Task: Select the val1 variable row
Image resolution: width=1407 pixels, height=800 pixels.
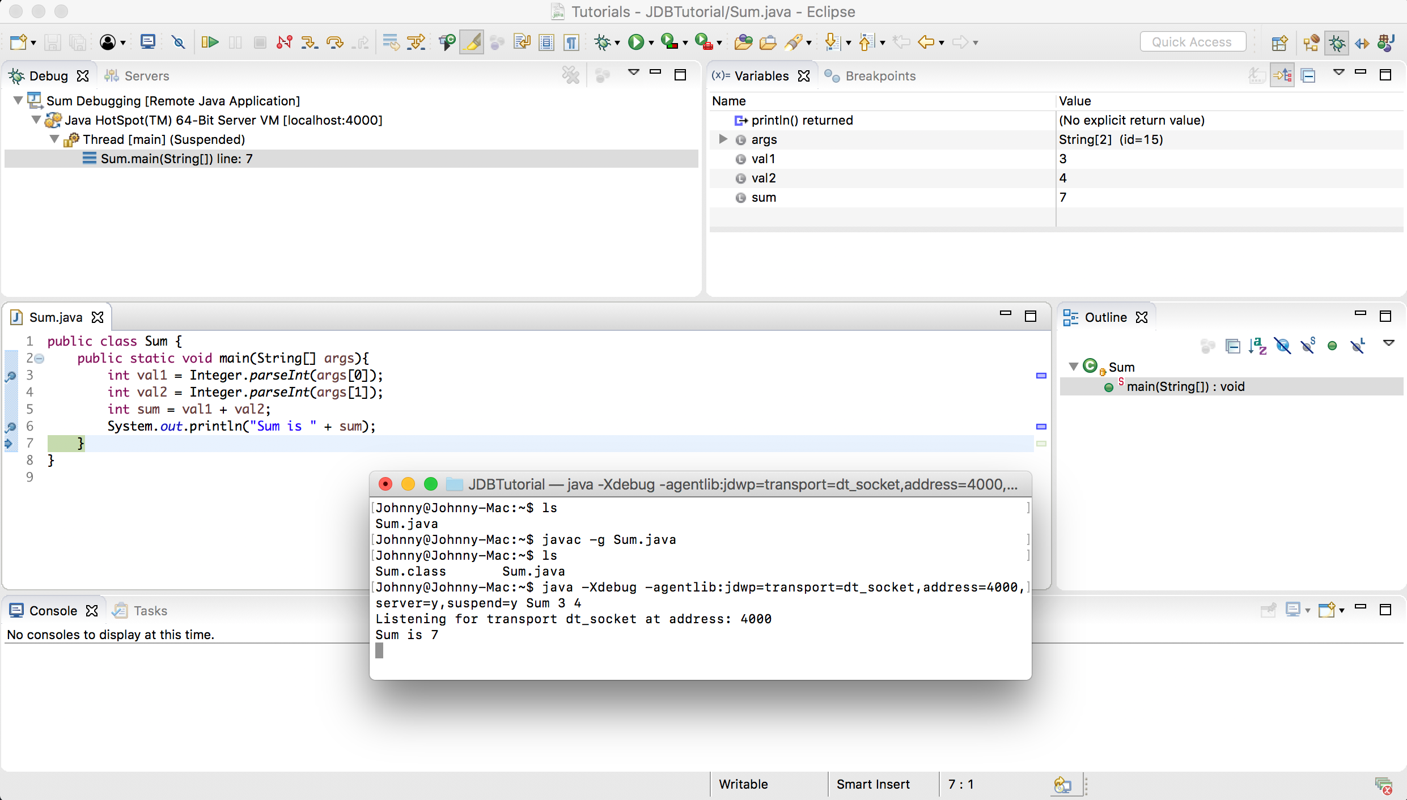Action: (x=1056, y=159)
